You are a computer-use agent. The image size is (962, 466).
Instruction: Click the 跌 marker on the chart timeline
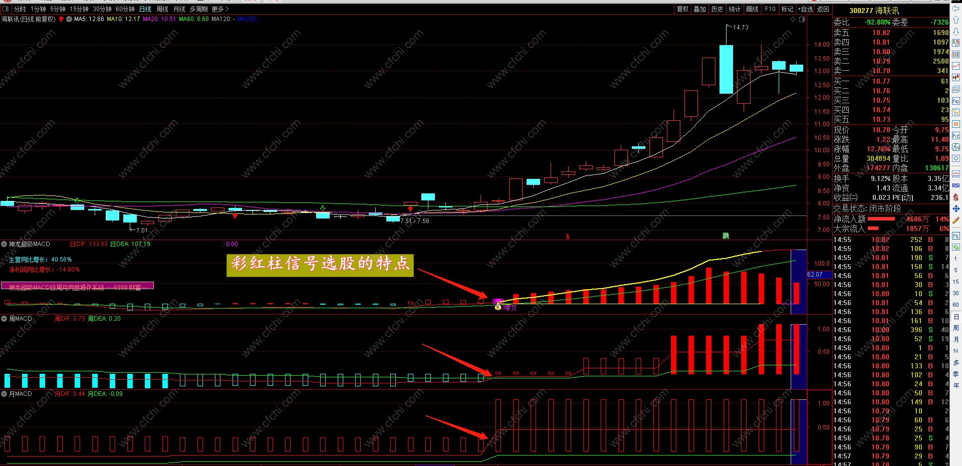[726, 236]
